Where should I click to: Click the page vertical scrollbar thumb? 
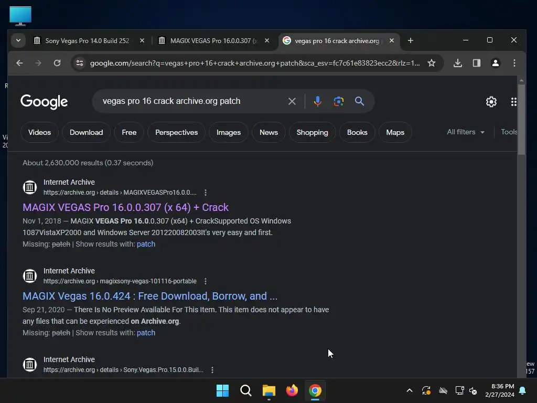[521, 119]
